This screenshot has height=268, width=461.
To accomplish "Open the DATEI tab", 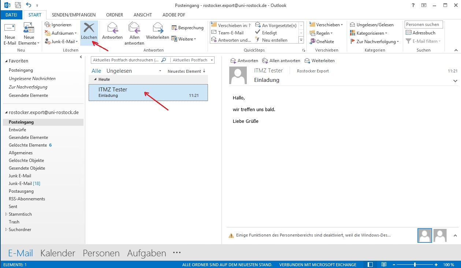I will (x=11, y=15).
